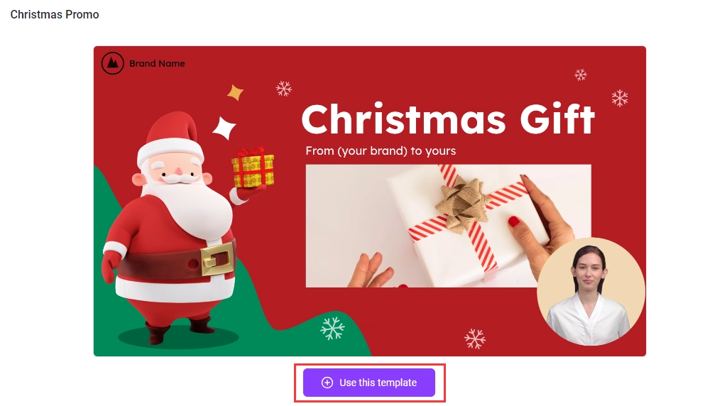Image resolution: width=705 pixels, height=406 pixels.
Task: Select the mountain brand logo icon
Action: [112, 63]
